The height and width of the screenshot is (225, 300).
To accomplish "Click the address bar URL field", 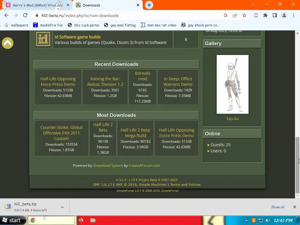I will [126, 16].
